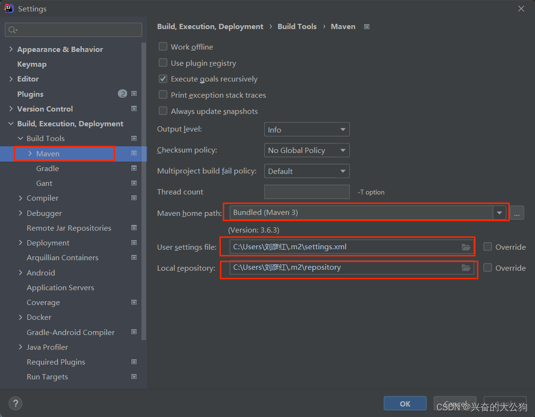
Task: Click project-settings icon on Run Targets row
Action: click(134, 376)
